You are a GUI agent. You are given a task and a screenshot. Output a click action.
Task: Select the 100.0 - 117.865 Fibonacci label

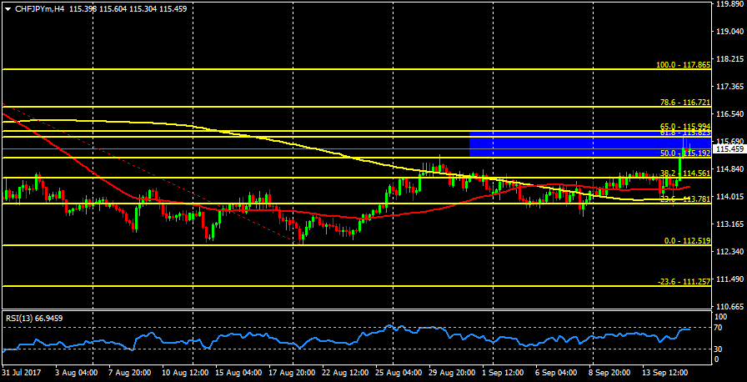(683, 64)
